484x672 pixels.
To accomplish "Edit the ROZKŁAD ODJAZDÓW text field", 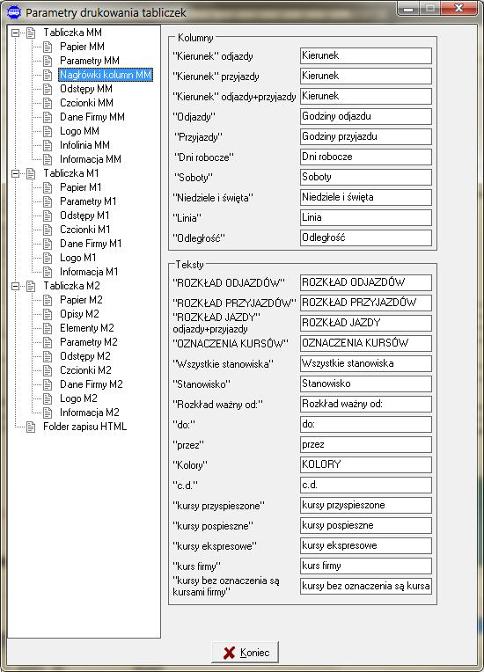I will pos(366,283).
